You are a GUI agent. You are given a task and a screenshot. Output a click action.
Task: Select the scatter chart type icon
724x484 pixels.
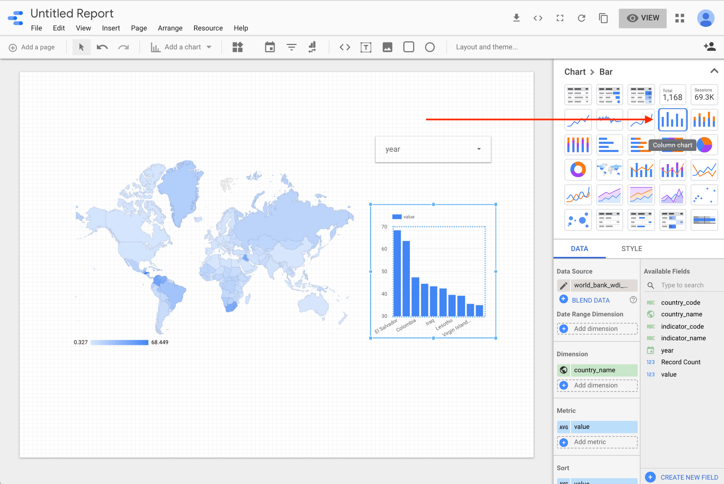click(704, 195)
